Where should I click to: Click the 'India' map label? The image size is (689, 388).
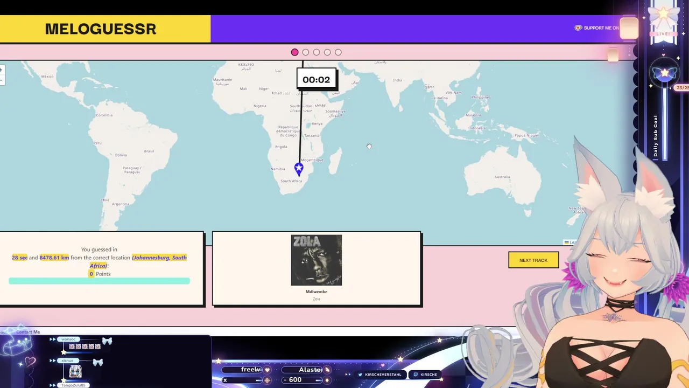point(397,80)
